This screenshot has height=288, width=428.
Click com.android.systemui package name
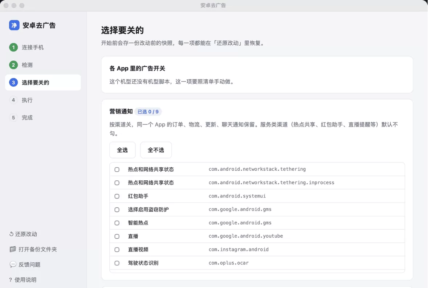[x=237, y=196]
